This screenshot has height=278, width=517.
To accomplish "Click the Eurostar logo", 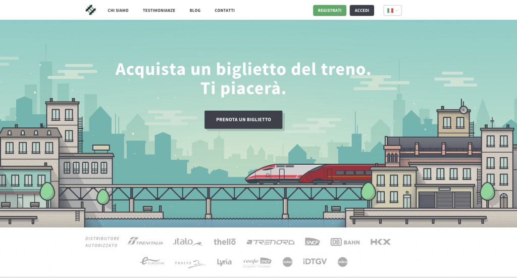I will [x=152, y=261].
